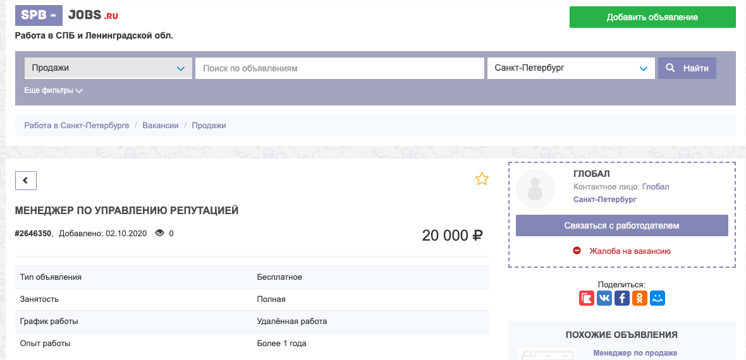Click the employer's Санкт-Петербург location link
The image size is (746, 360).
(605, 200)
